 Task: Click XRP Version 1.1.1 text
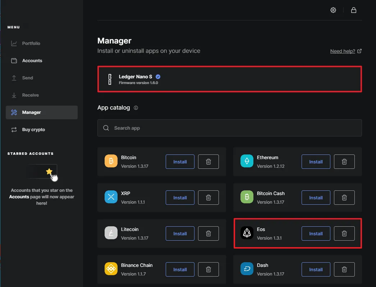133,202
